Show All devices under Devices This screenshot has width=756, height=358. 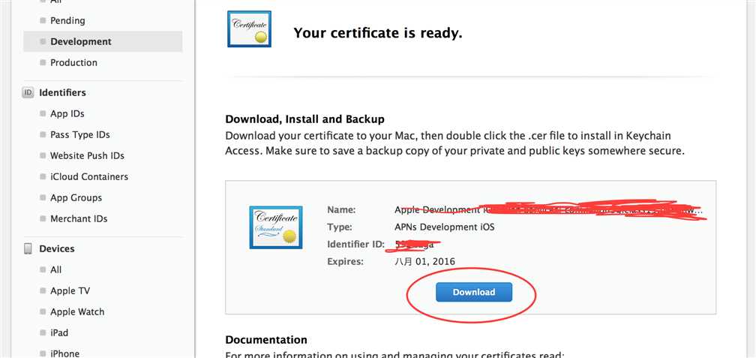click(56, 269)
